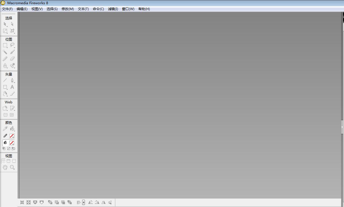This screenshot has width=344, height=207.
Task: Open the 滤镜(I) menu
Action: click(113, 9)
